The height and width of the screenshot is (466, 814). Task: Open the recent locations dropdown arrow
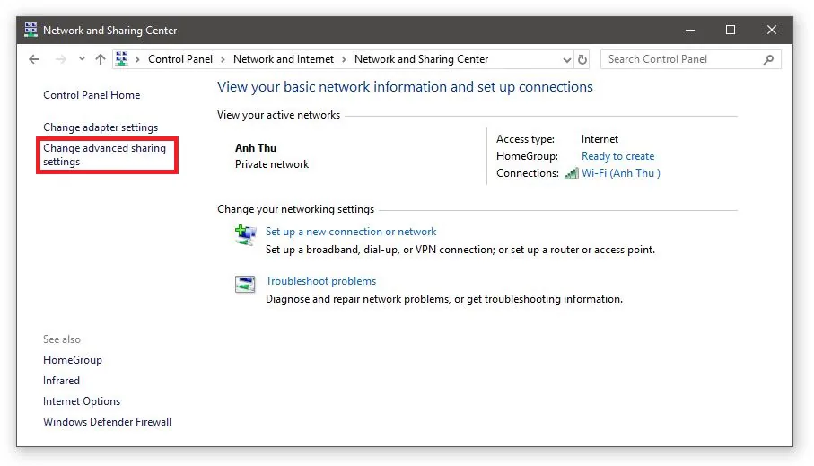point(82,59)
